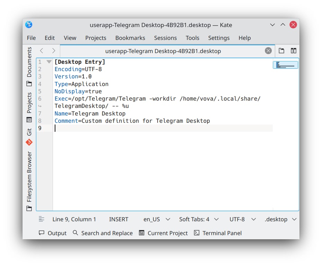
Task: Click line number 6 in gutter
Action: coord(40,98)
